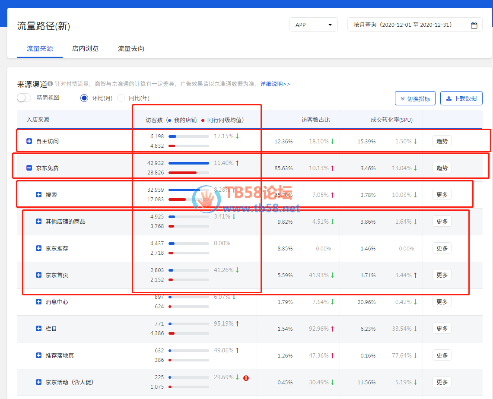The width and height of the screenshot is (493, 399).
Task: Open the calendar icon in date field
Action: tap(474, 25)
